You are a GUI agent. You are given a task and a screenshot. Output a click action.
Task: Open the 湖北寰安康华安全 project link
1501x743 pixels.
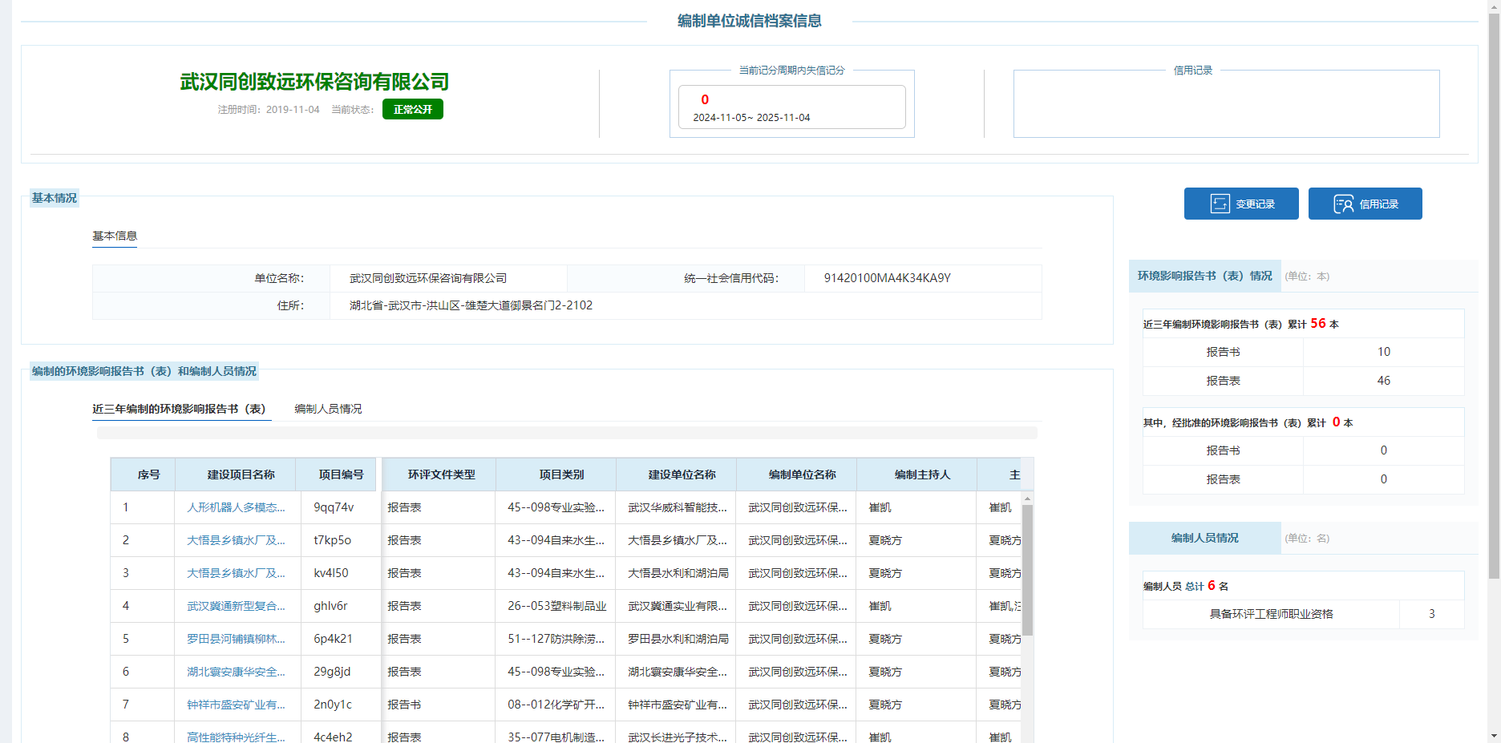(x=236, y=672)
